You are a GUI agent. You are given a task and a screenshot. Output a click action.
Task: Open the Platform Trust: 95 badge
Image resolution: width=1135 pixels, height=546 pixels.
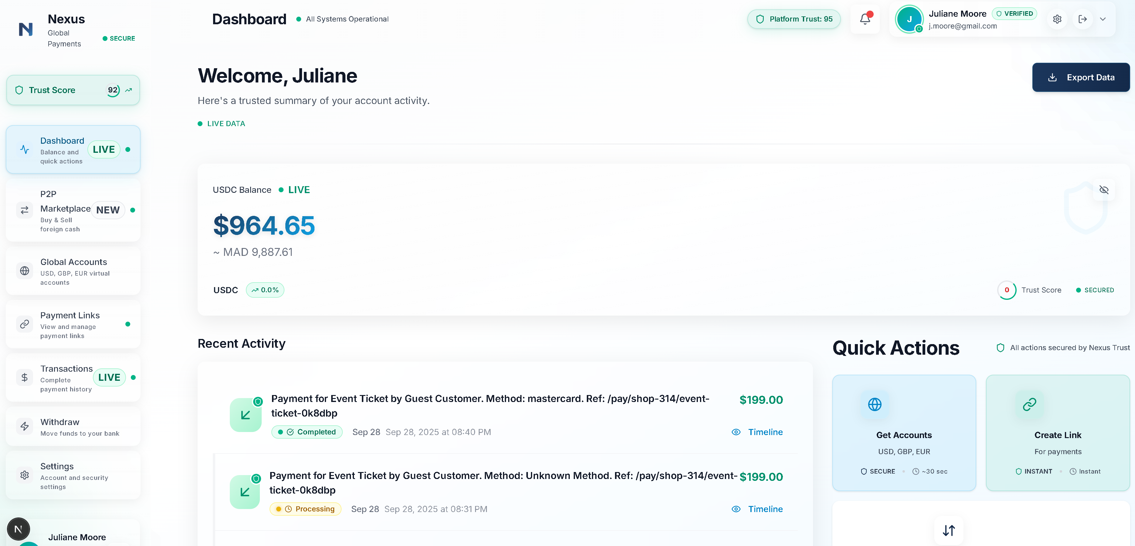tap(794, 19)
